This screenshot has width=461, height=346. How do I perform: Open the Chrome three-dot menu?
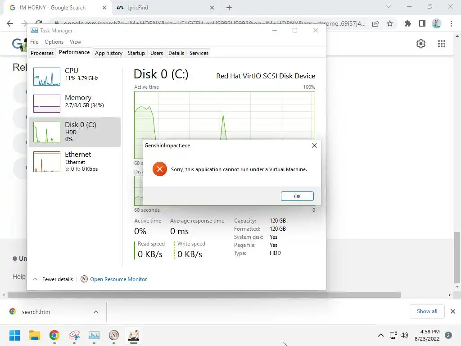pyautogui.click(x=451, y=23)
